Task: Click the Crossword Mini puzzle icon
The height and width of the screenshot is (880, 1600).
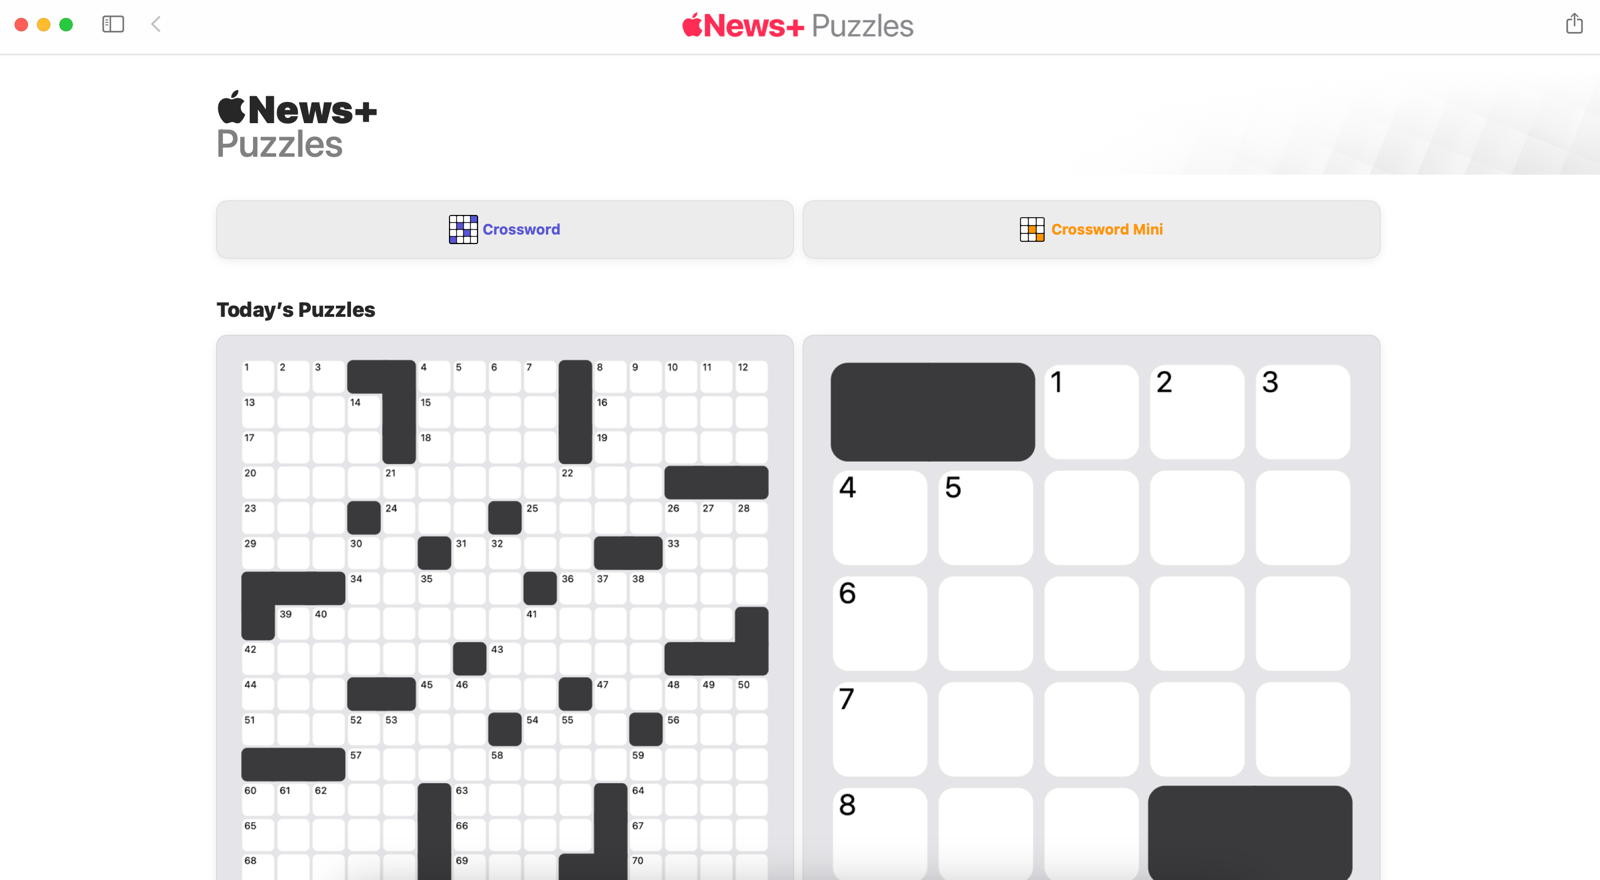Action: (1031, 228)
